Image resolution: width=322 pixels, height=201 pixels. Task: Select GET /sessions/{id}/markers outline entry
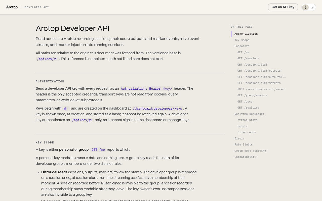click(x=259, y=83)
